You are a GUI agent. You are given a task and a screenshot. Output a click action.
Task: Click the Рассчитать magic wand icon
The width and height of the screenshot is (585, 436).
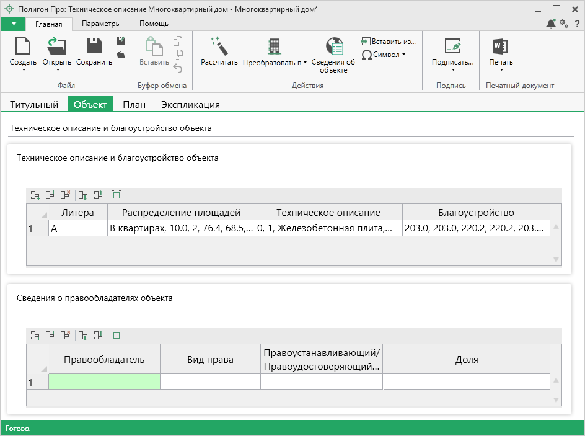click(219, 47)
